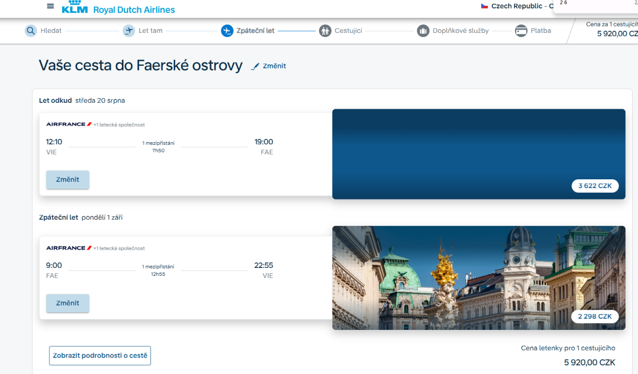Viewport: 638px width, 374px height.
Task: Go to the Cestující step label
Action: click(348, 31)
